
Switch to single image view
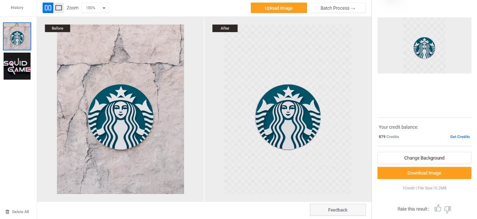(59, 8)
